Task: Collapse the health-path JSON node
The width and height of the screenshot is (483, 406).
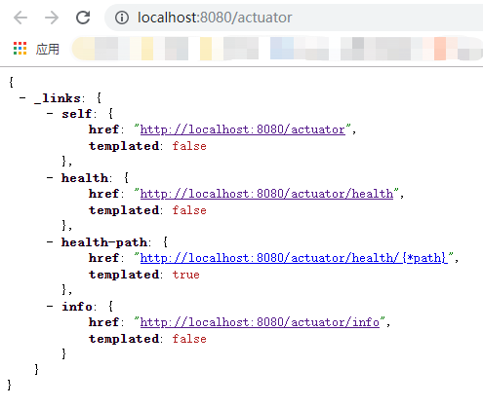Action: pyautogui.click(x=50, y=241)
